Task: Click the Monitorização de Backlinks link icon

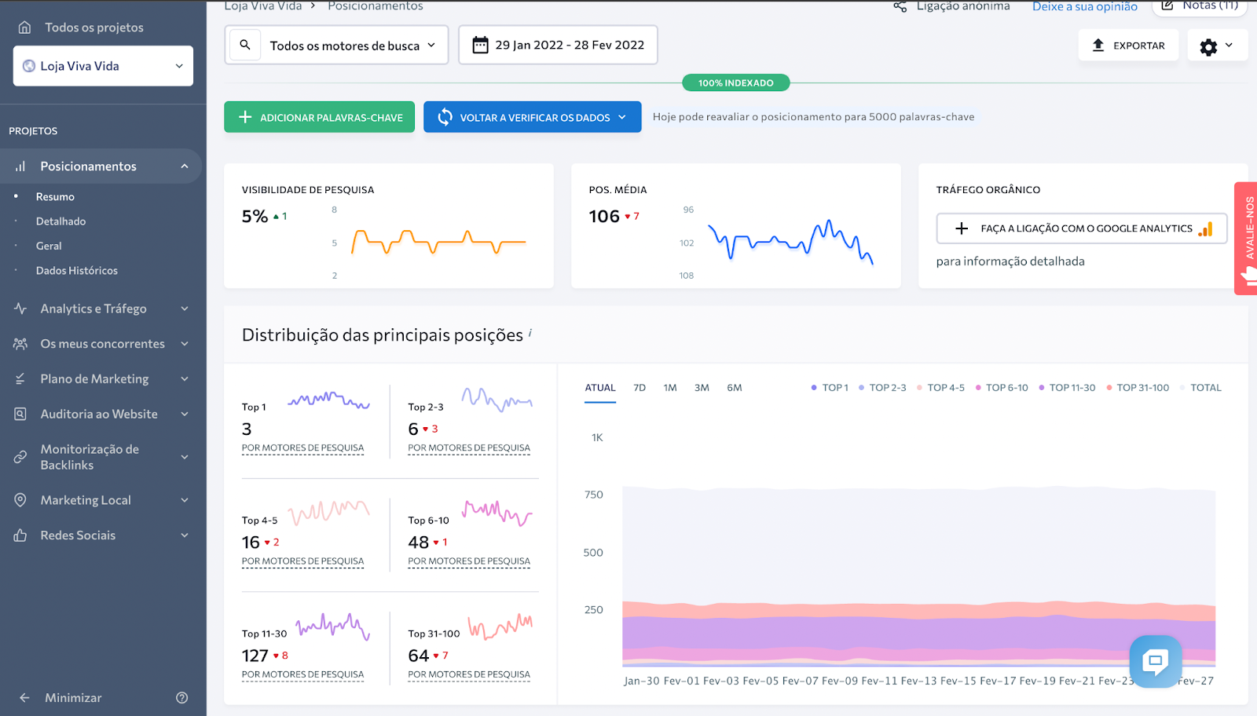Action: 20,457
